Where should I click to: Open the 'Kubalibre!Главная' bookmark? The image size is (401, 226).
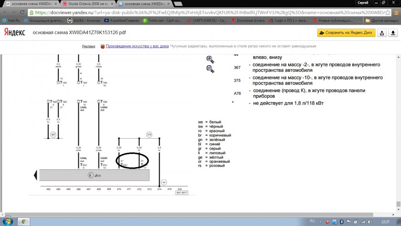click(122, 20)
